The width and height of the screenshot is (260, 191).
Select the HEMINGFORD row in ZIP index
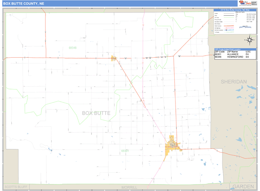pyautogui.click(x=233, y=57)
